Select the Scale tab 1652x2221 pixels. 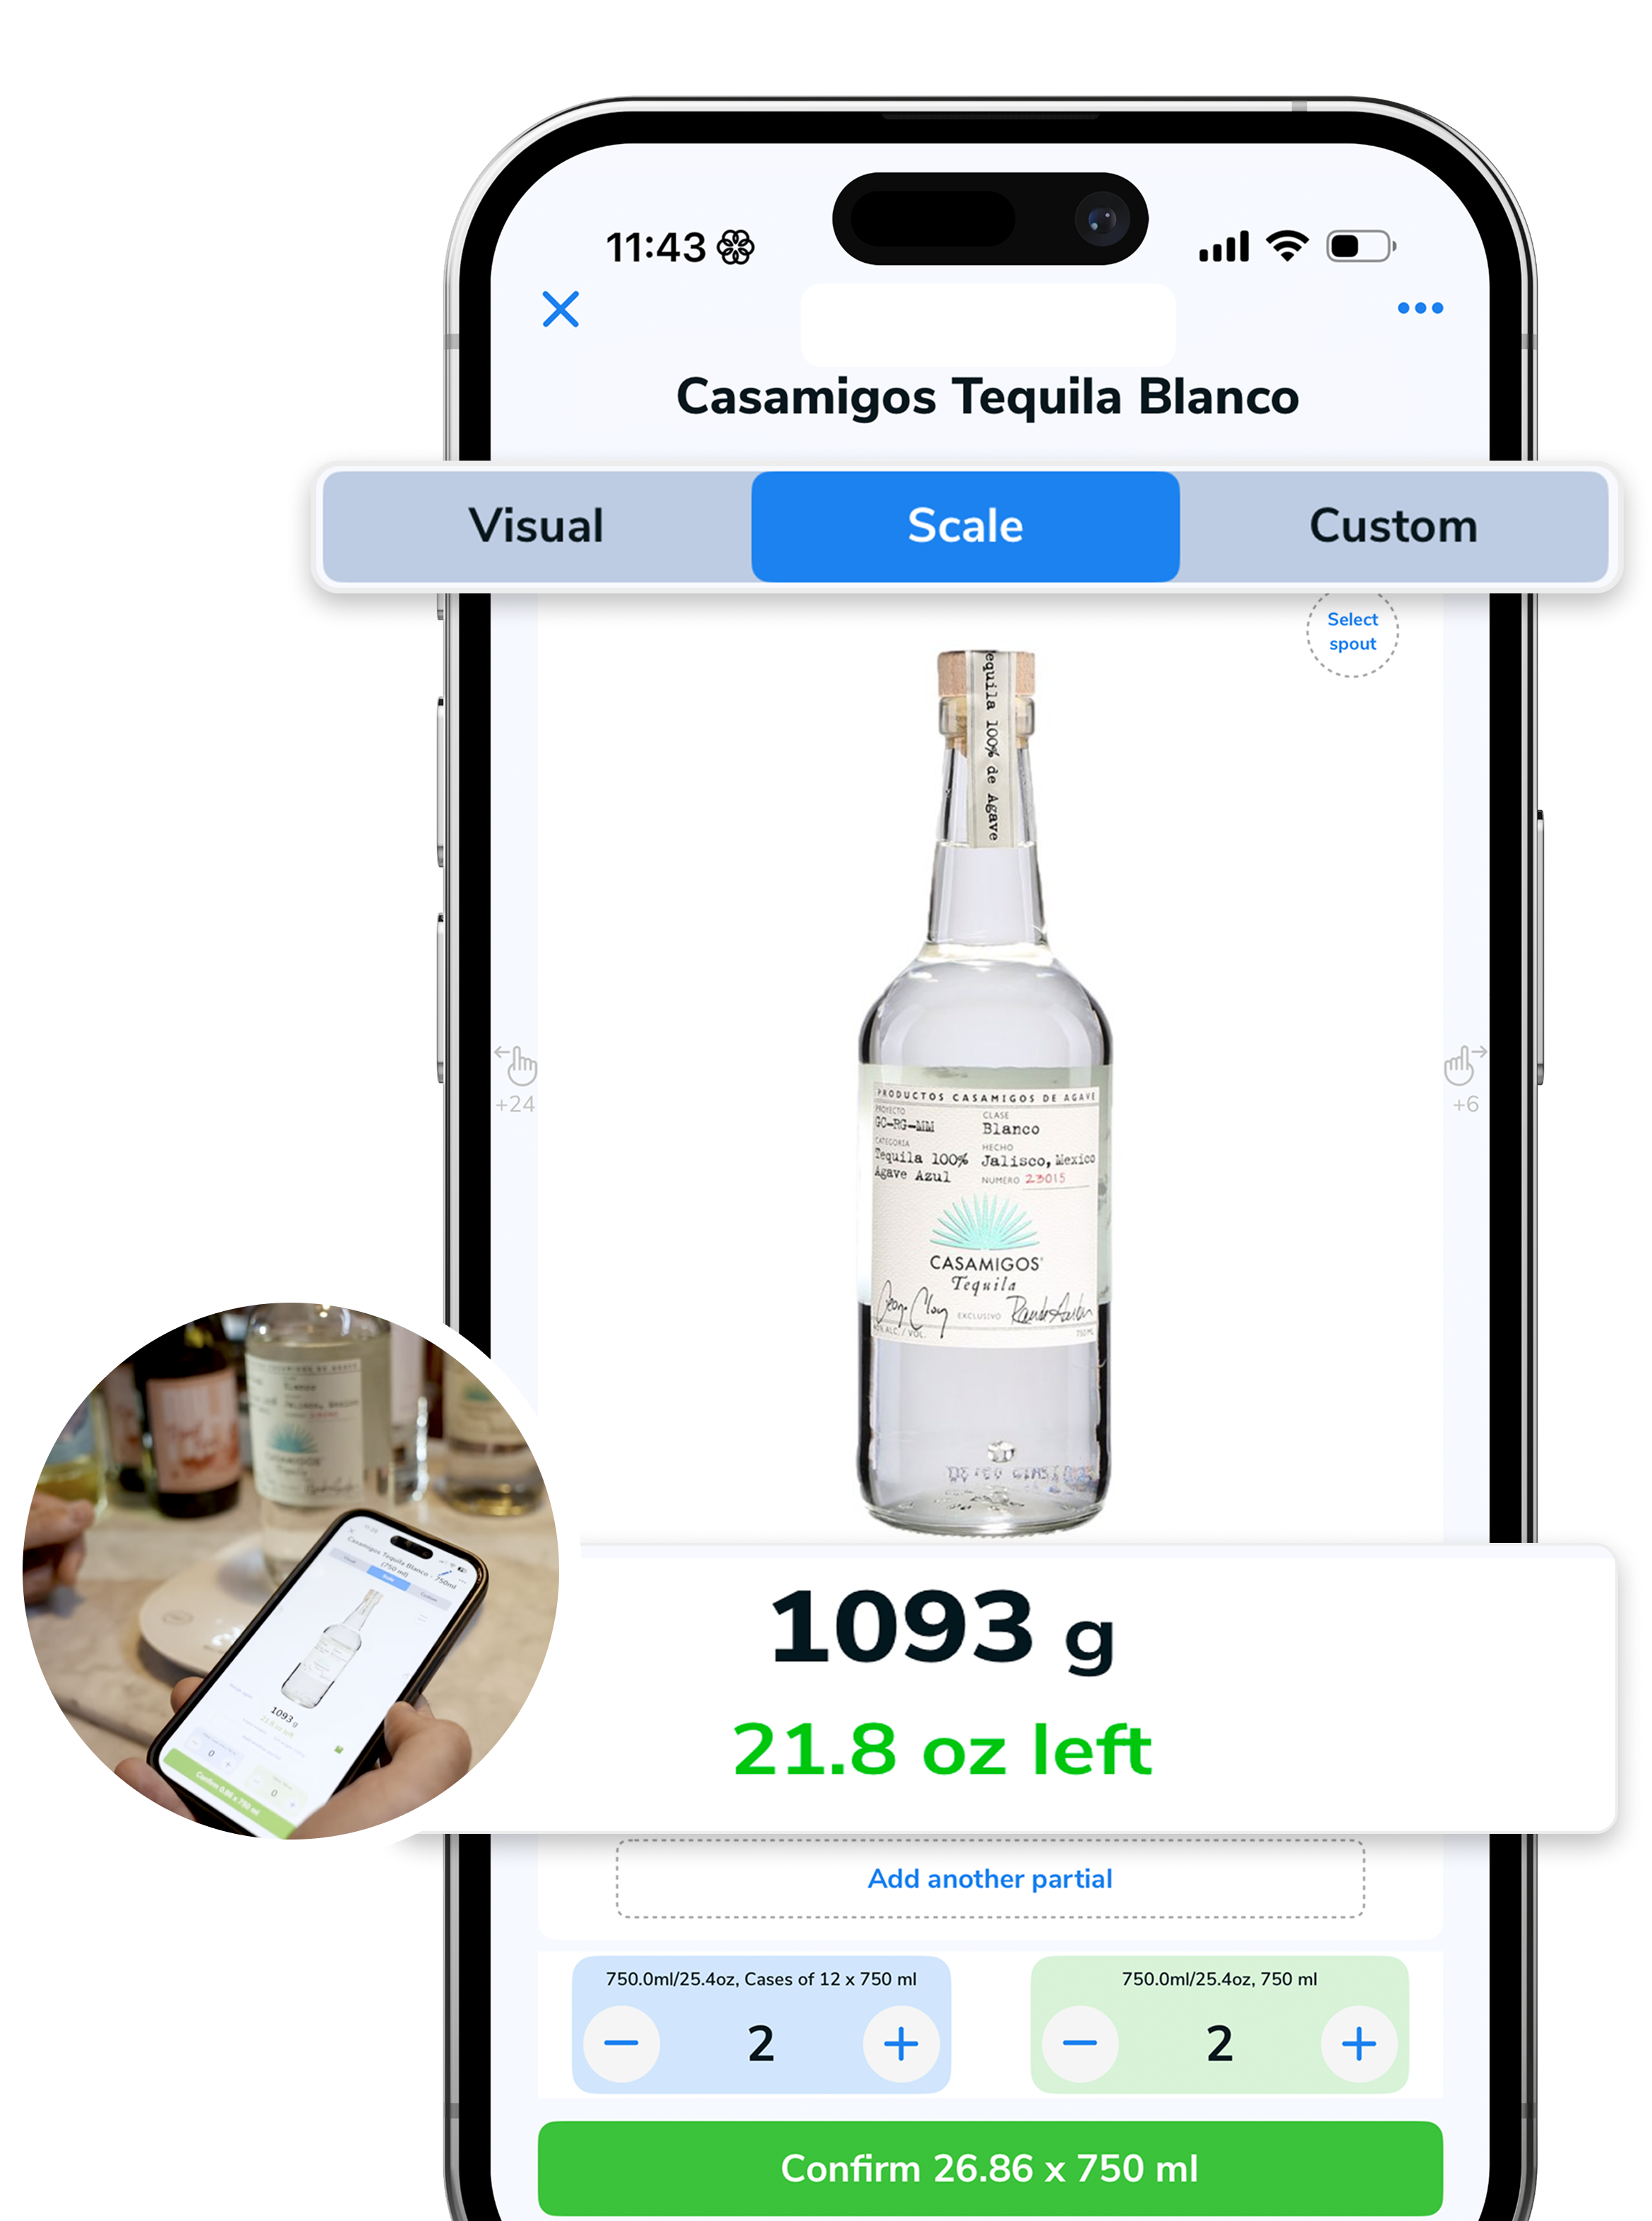(965, 526)
